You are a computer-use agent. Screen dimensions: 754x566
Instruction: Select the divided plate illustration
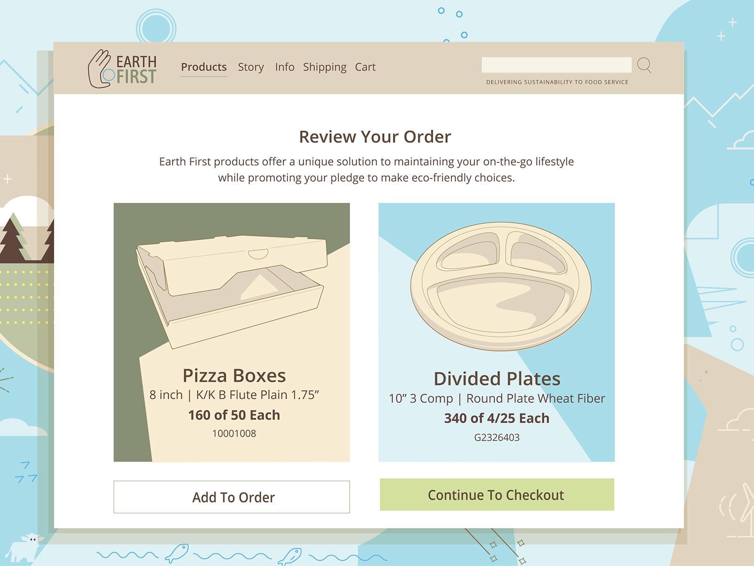(500, 286)
